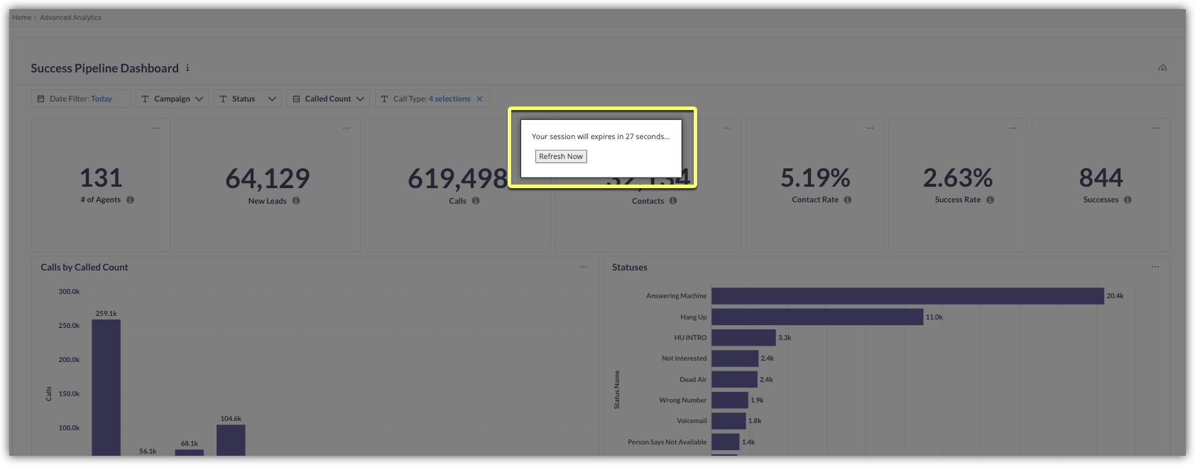This screenshot has height=465, width=1195.
Task: Select the Answering Machine bar in Statuses
Action: pyautogui.click(x=907, y=296)
